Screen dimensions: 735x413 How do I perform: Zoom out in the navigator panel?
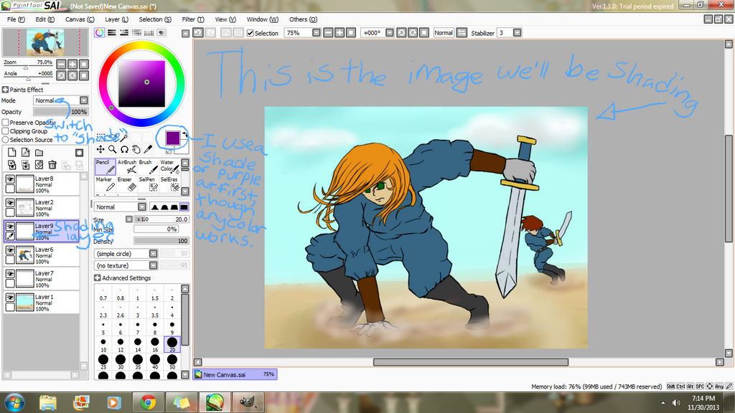click(x=62, y=64)
